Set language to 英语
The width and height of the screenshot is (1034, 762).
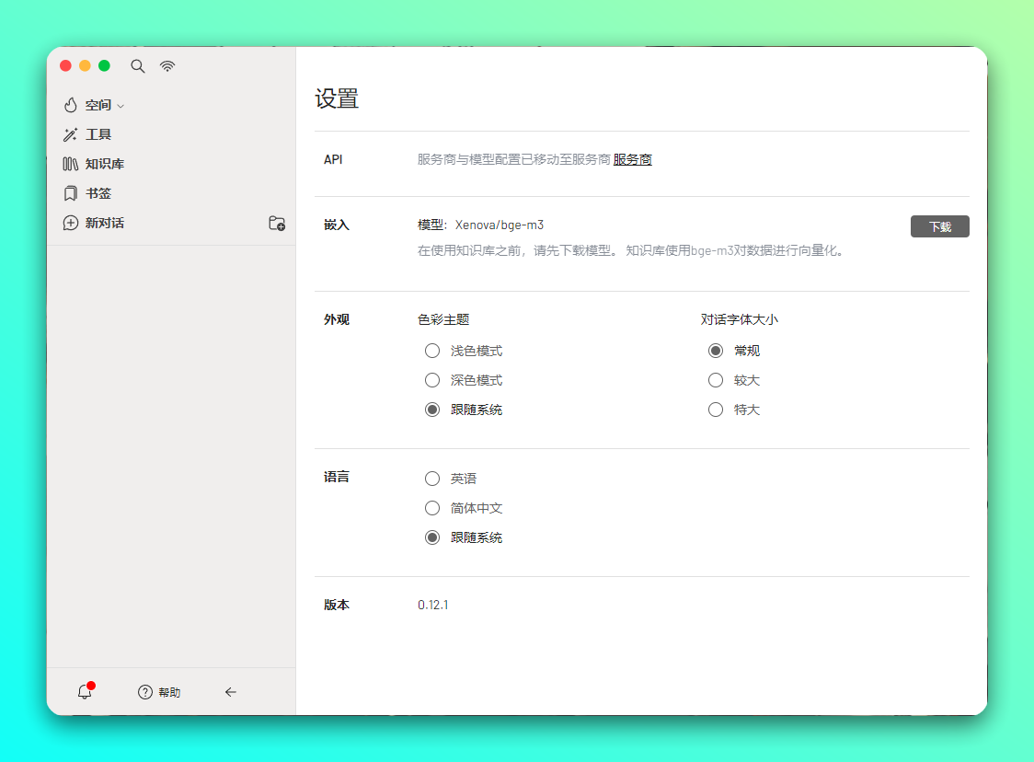coord(432,479)
